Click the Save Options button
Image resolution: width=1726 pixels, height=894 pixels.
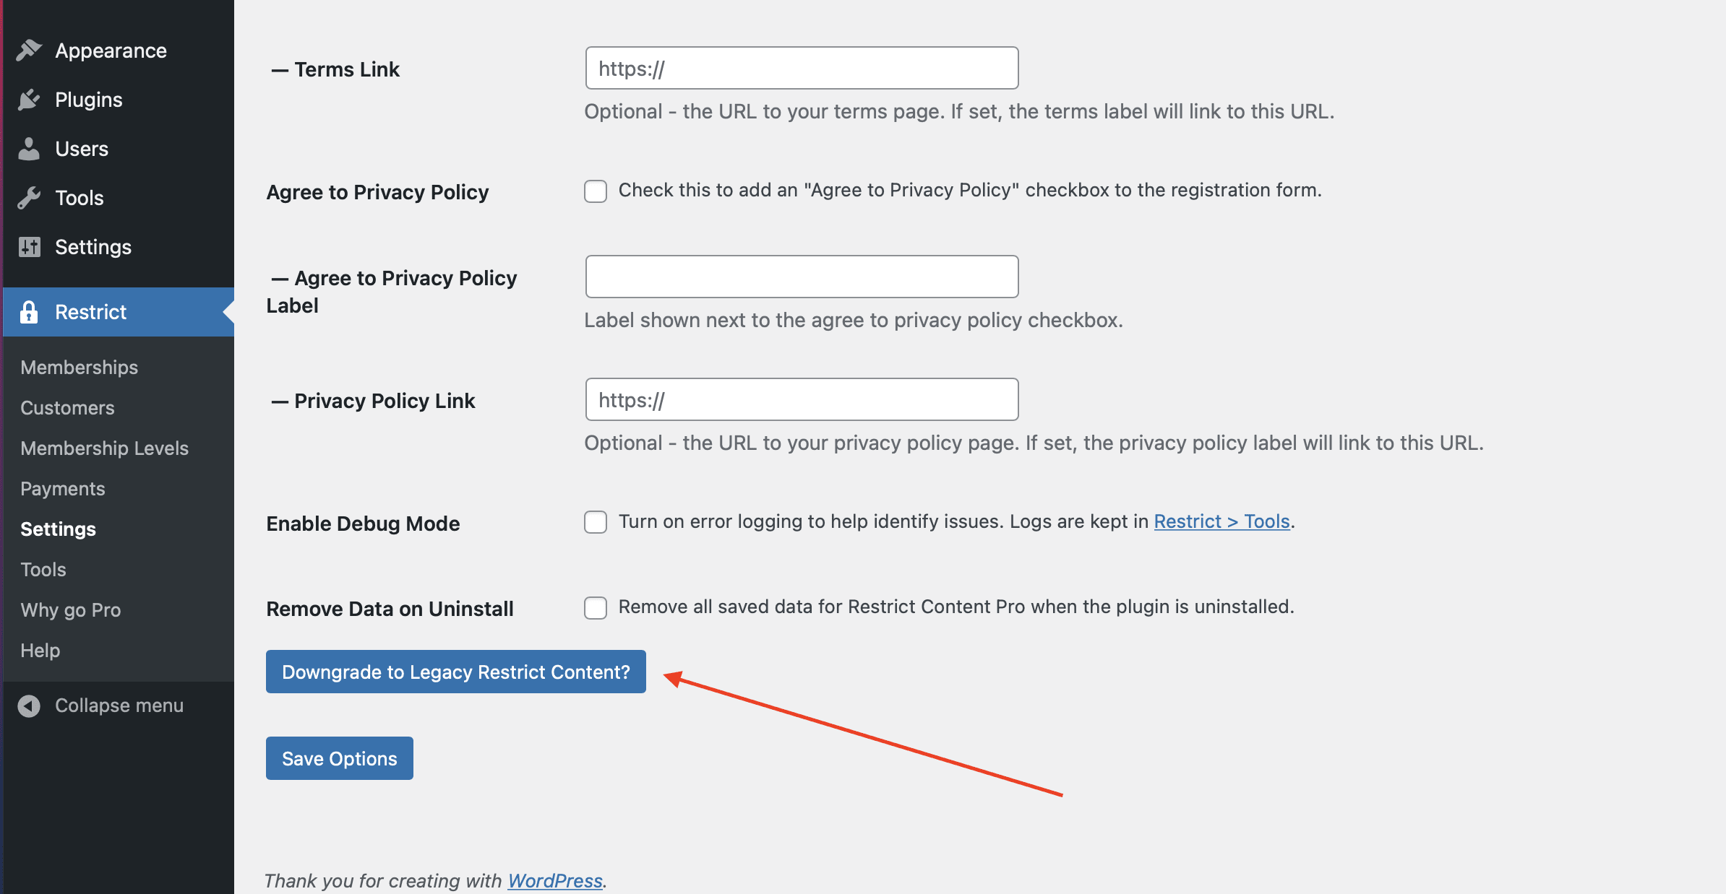(x=339, y=758)
